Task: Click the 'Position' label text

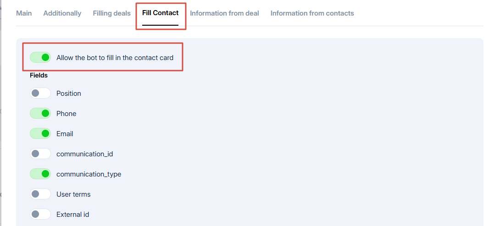Action: 69,94
